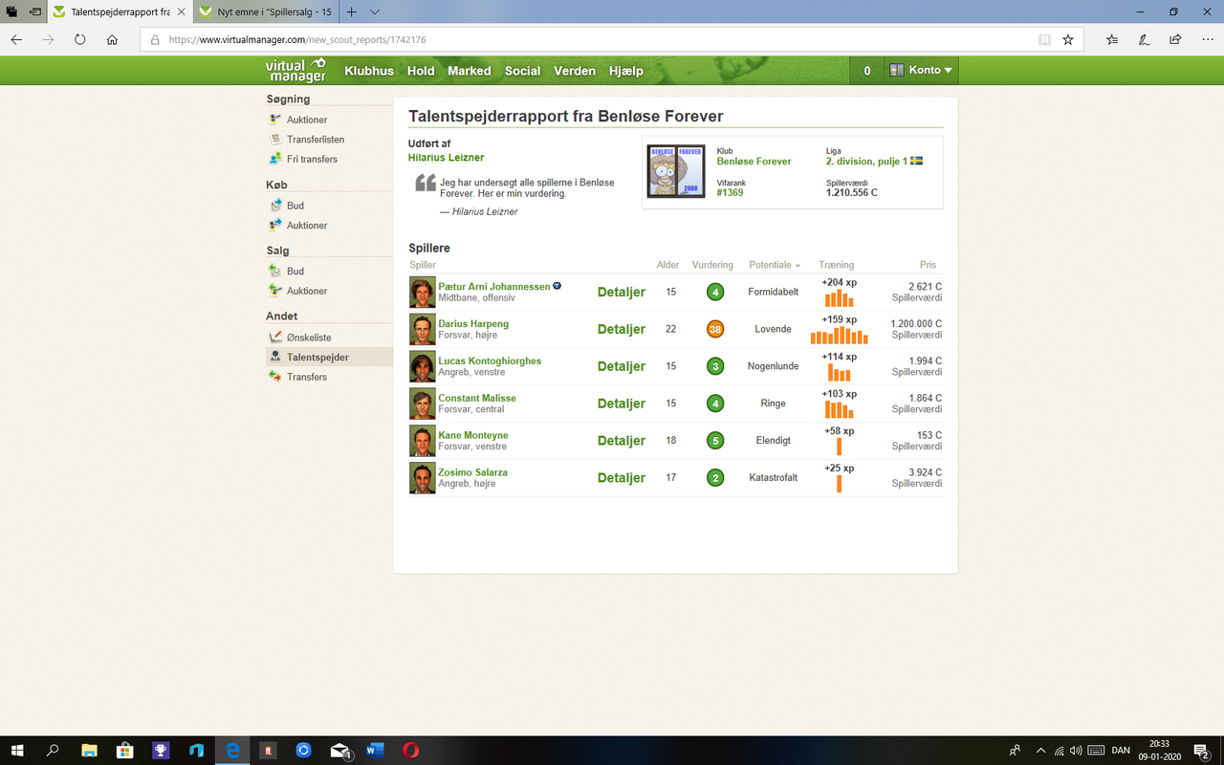1224x765 pixels.
Task: Open Social menu
Action: click(523, 71)
